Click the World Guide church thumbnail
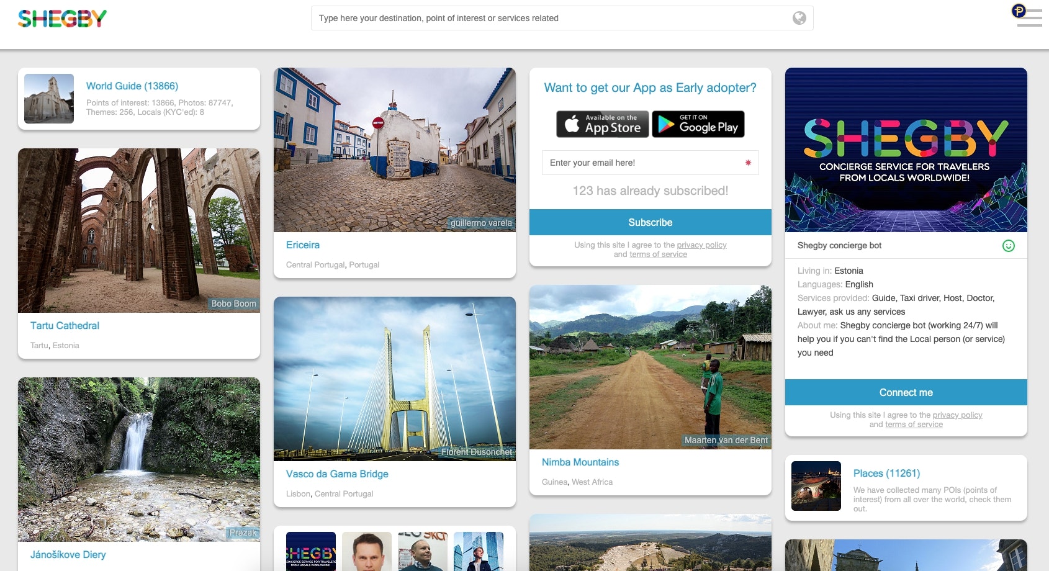Viewport: 1049px width, 571px height. 49,99
